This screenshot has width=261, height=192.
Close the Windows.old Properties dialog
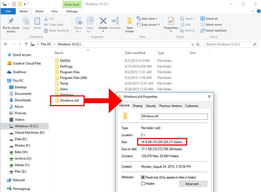click(209, 97)
